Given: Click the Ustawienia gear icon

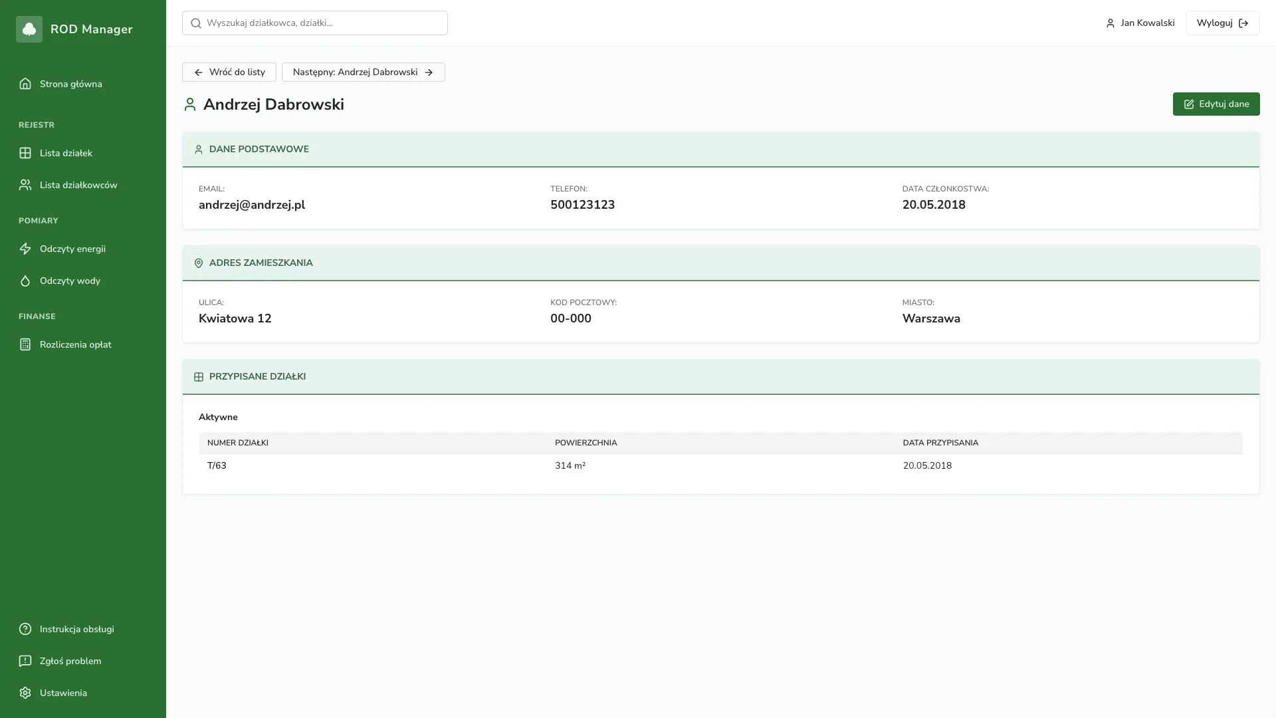Looking at the screenshot, I should coord(25,693).
